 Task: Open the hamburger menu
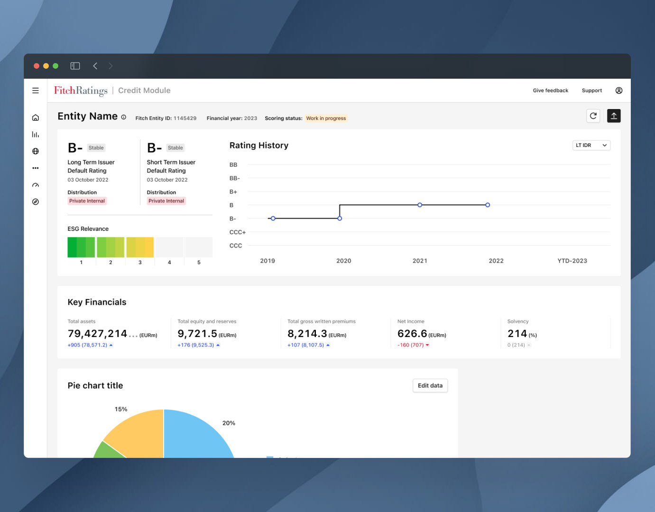tap(36, 91)
